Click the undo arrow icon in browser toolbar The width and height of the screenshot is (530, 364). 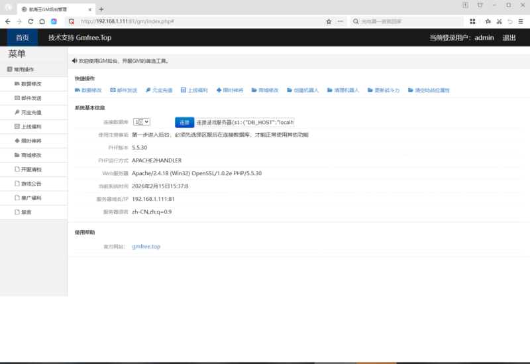coord(510,21)
